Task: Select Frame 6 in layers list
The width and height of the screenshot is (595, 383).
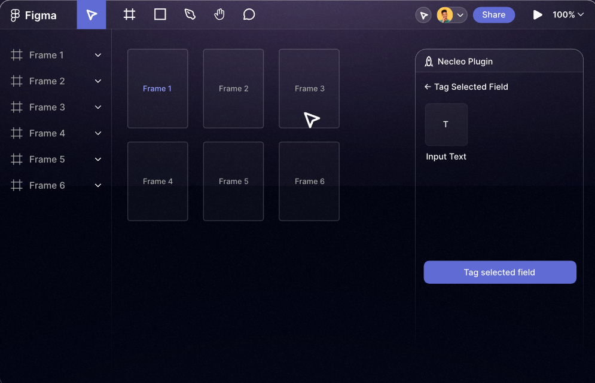Action: click(x=47, y=185)
